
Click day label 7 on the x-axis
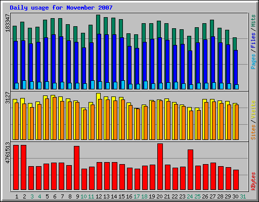click(x=62, y=196)
